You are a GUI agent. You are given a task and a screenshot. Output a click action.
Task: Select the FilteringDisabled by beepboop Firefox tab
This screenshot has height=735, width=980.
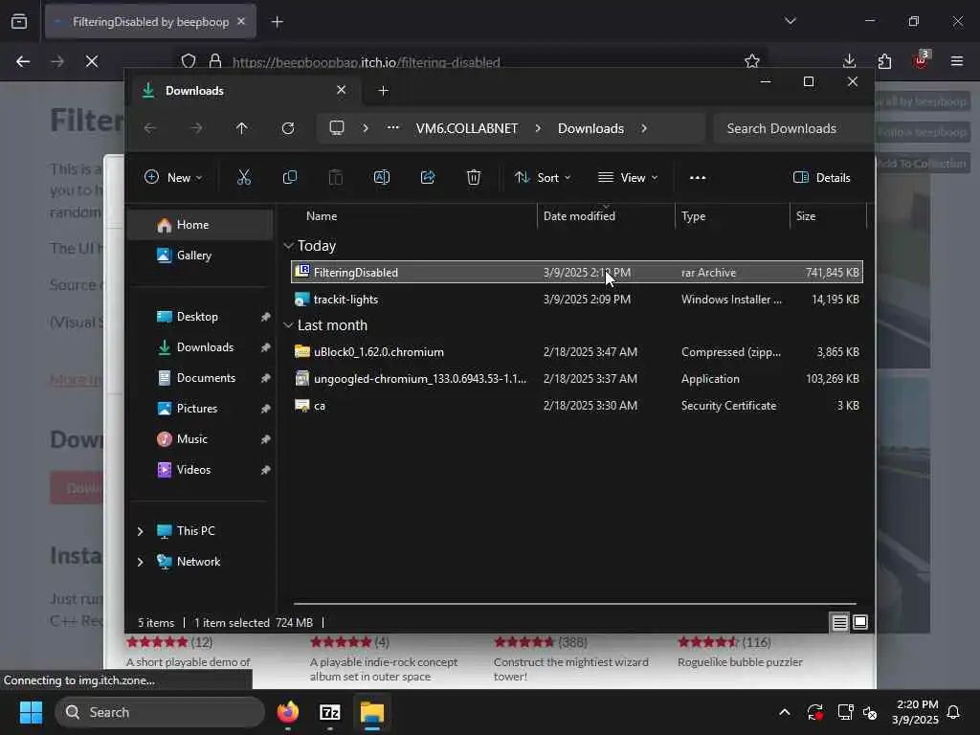pos(150,22)
